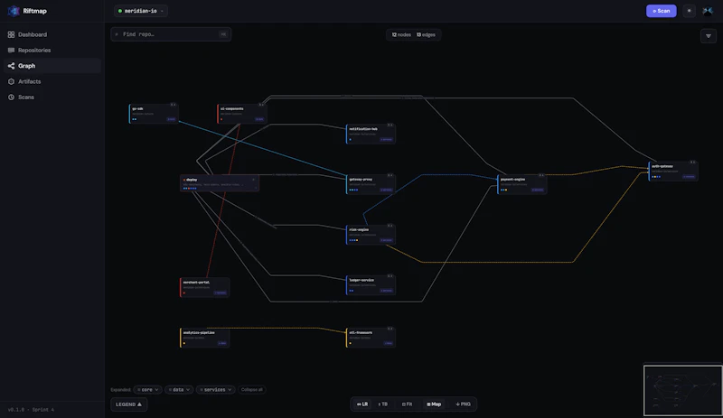Click Collapse all groups button
This screenshot has width=723, height=418.
pyautogui.click(x=252, y=389)
